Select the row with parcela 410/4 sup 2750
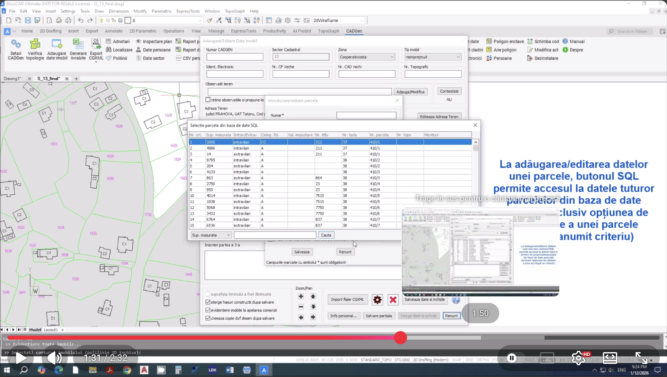 pyautogui.click(x=330, y=184)
